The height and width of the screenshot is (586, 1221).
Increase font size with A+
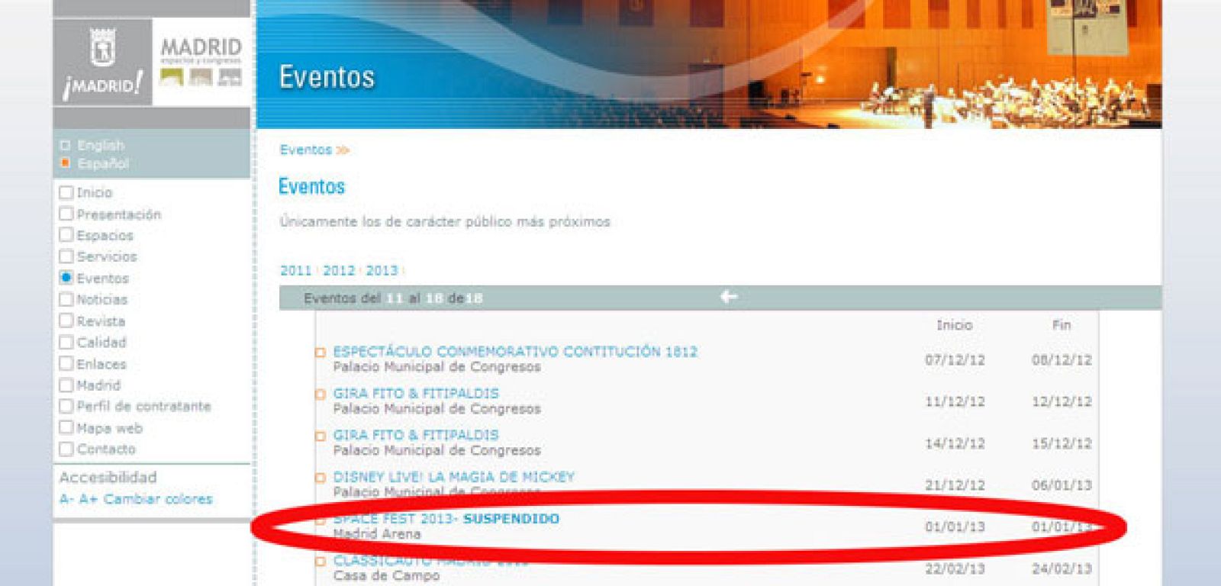coord(88,499)
